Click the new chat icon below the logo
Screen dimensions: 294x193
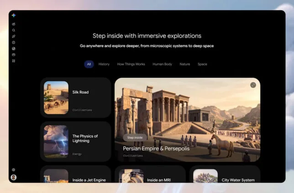(x=14, y=24)
